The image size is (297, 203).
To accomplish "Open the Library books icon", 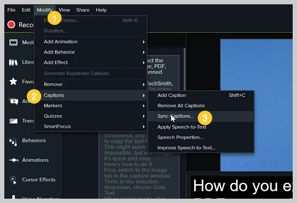I will 13,62.
